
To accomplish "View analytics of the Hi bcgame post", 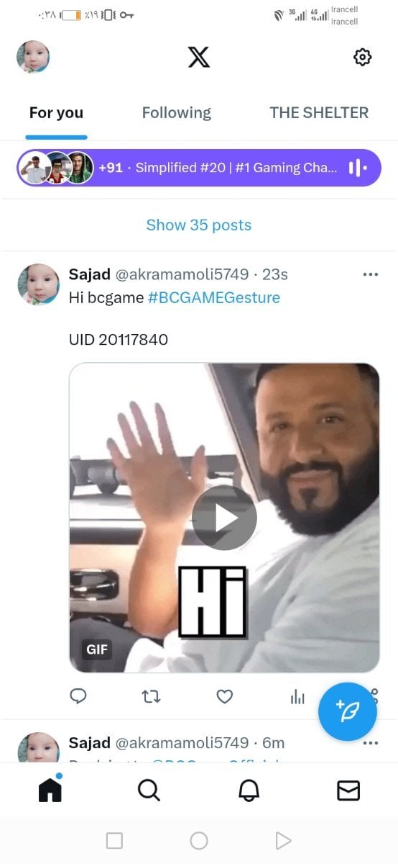I will point(297,696).
